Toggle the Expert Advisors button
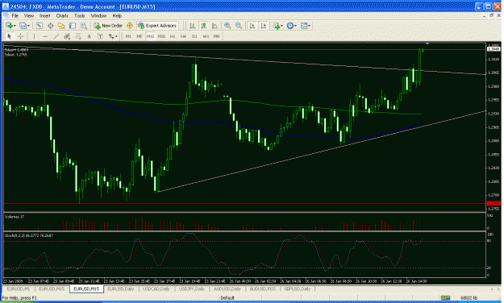504x303 pixels. pyautogui.click(x=157, y=26)
